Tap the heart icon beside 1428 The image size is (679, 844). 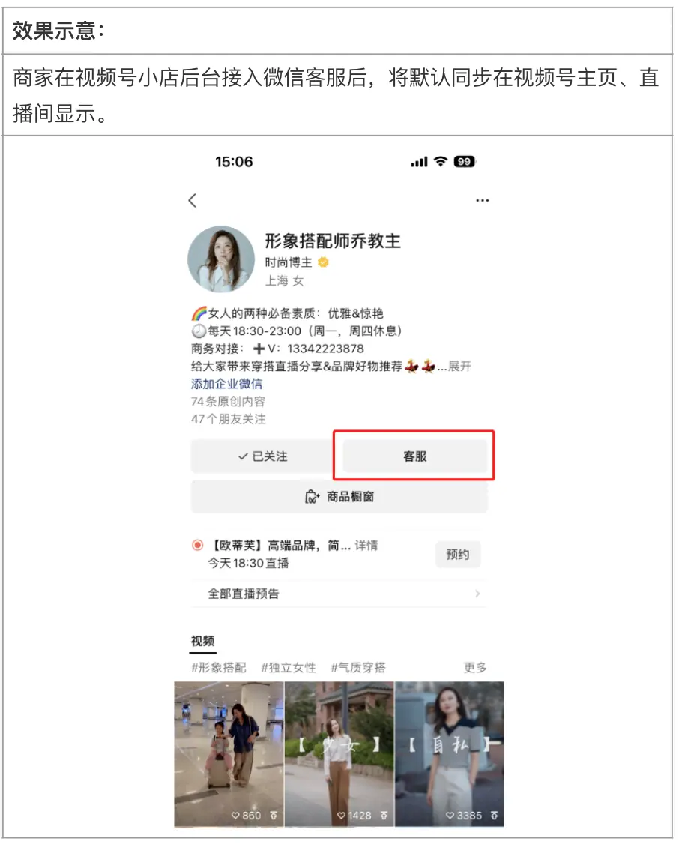341,816
